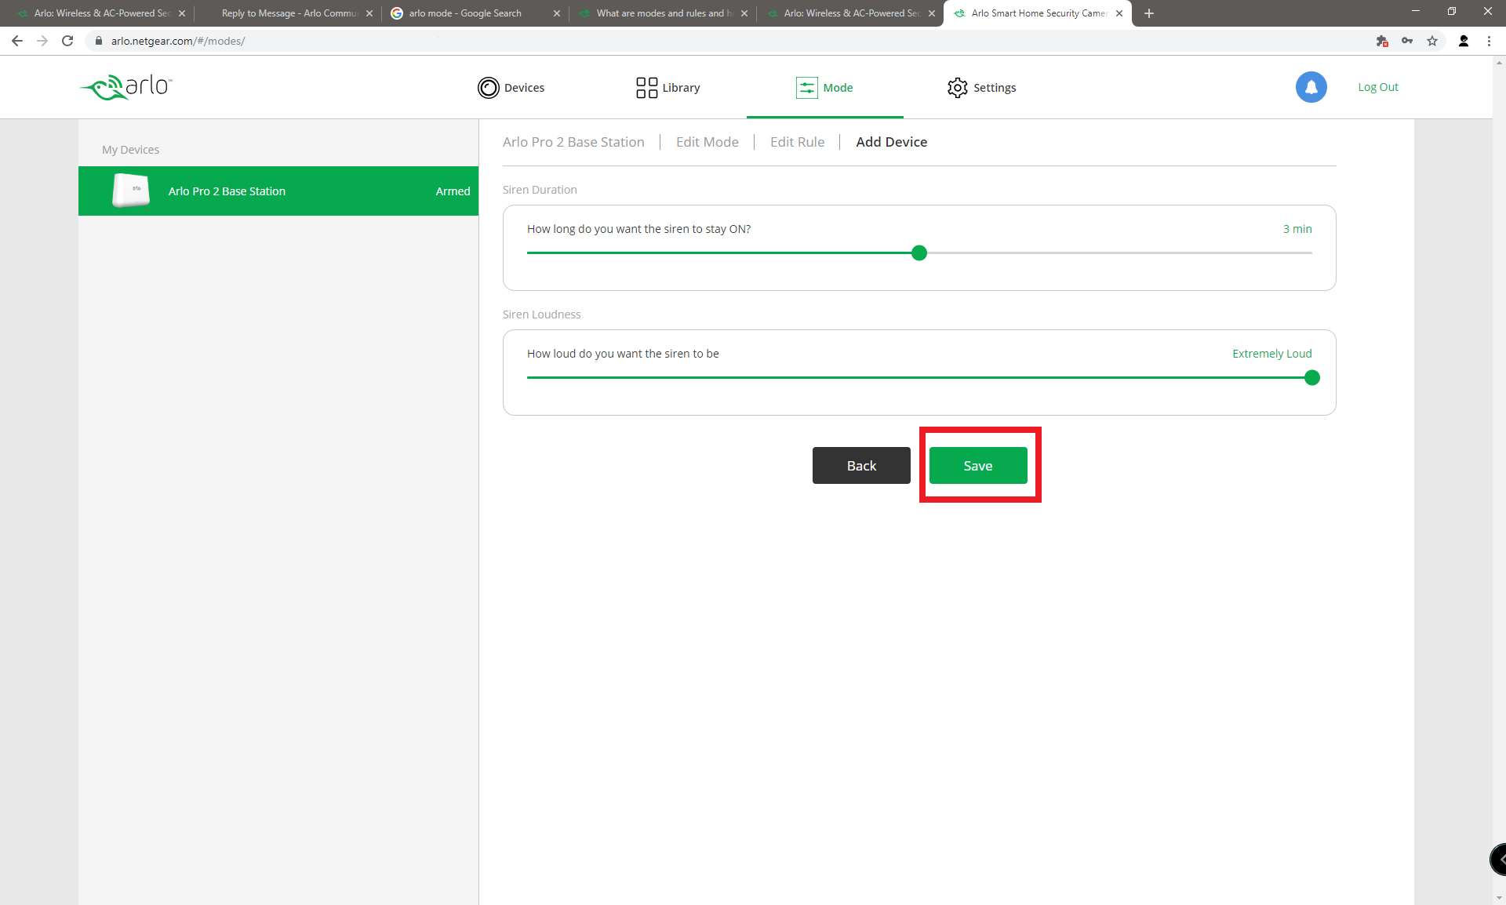1506x905 pixels.
Task: Click siren duration slider handle
Action: point(919,253)
